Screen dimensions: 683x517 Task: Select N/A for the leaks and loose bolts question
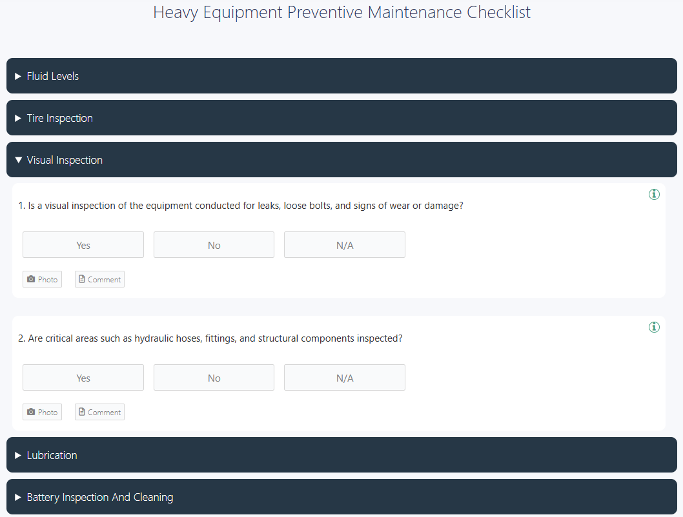(x=345, y=245)
